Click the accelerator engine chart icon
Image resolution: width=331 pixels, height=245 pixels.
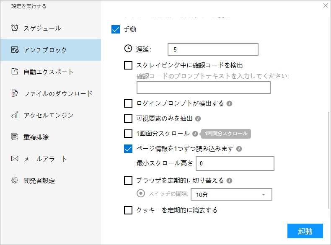pyautogui.click(x=15, y=115)
